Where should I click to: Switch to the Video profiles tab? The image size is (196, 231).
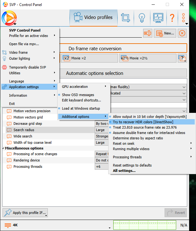coord(94,18)
